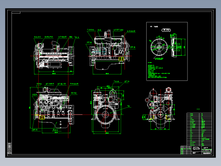Click the yellow engine mount in top-center side view
Image resolution: width=221 pixels, height=166 pixels.
coord(121,59)
